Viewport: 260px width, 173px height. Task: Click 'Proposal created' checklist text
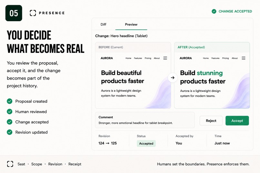tap(31, 101)
